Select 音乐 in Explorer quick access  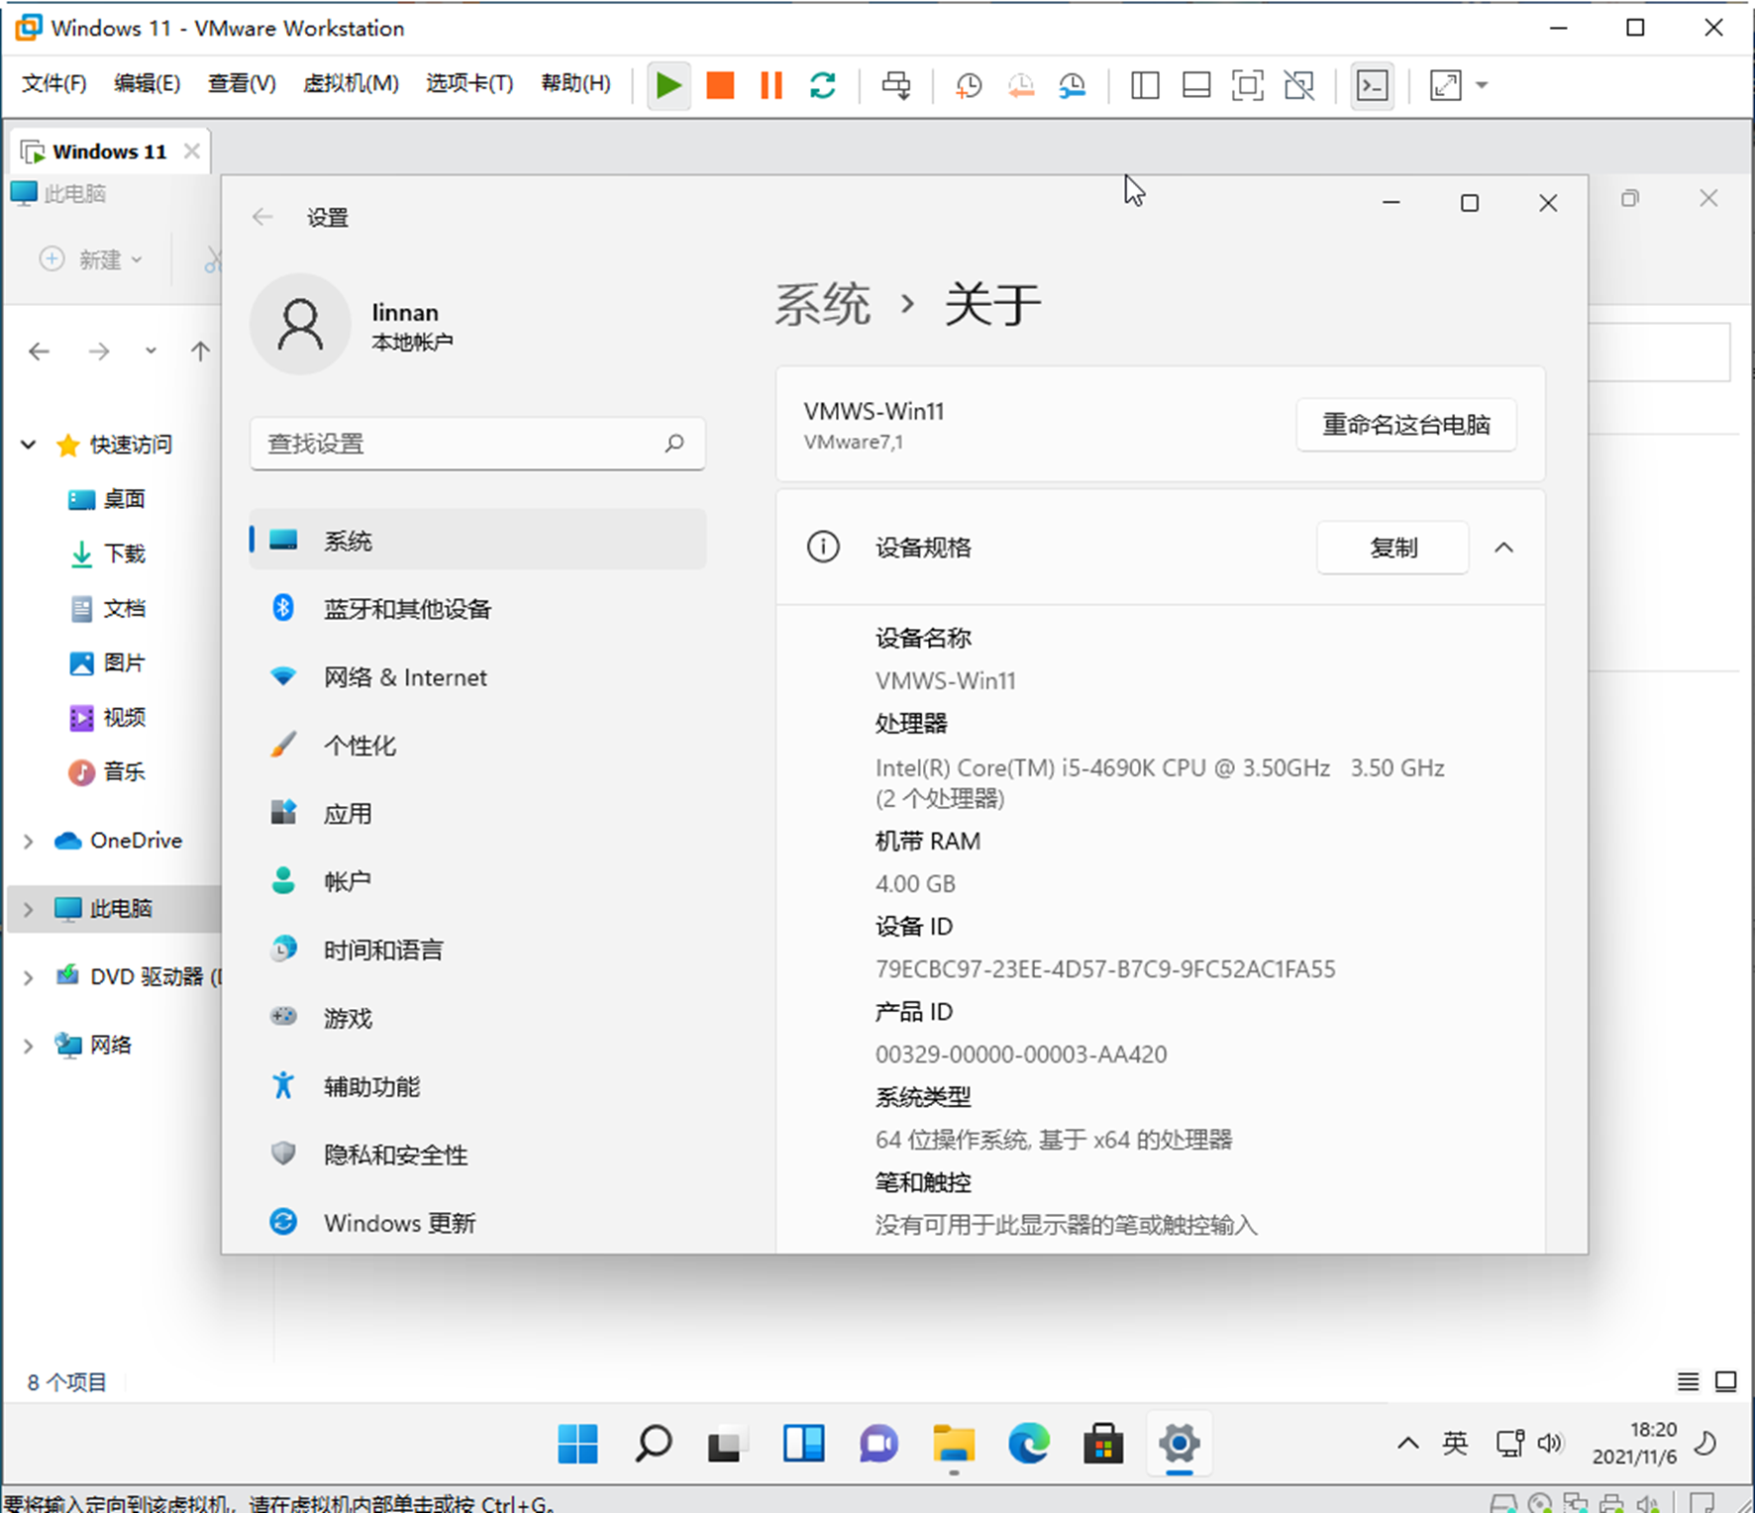coord(107,771)
